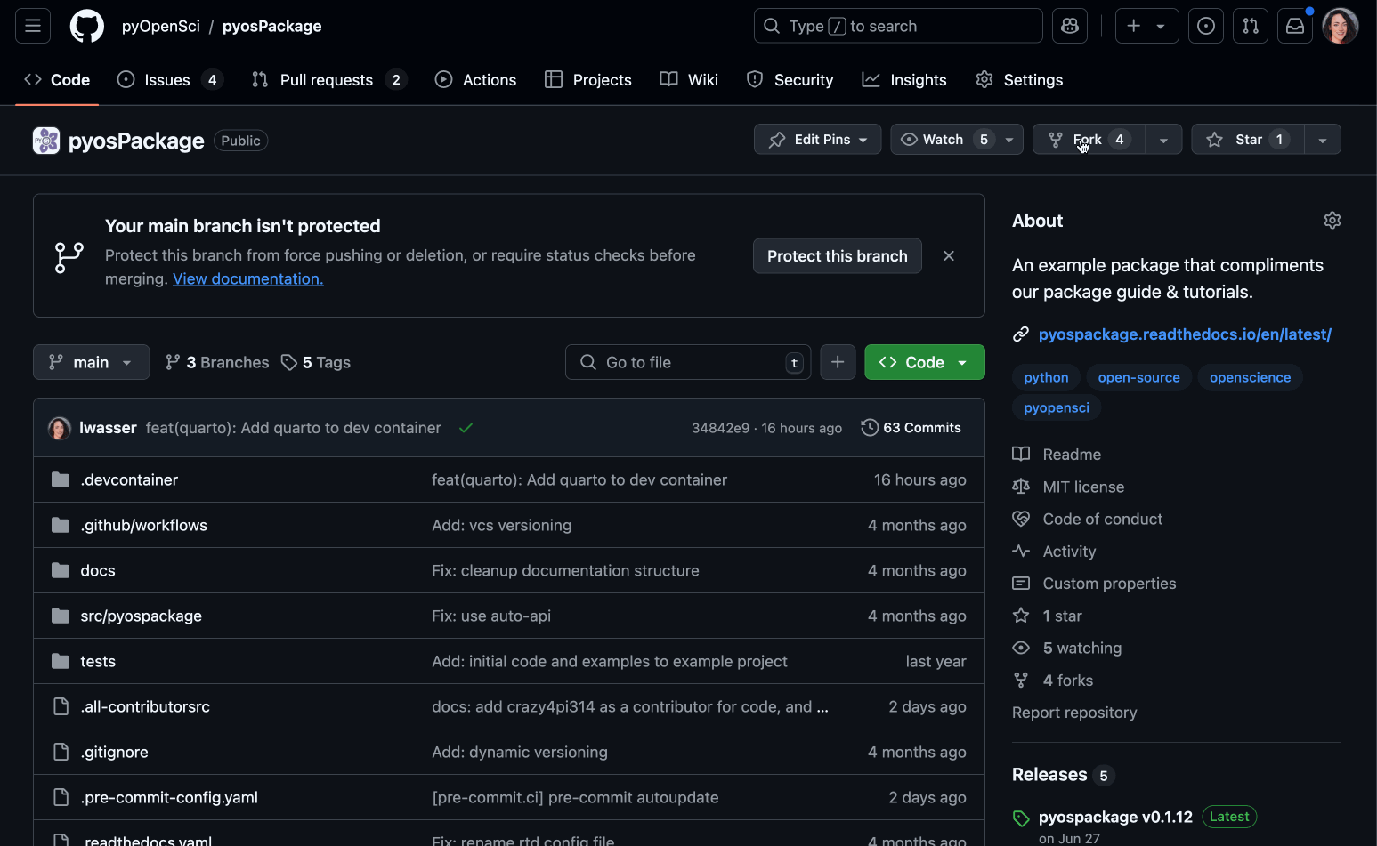Screen dimensions: 1377x846
Task: Open the Pull requests tab
Action: coord(328,80)
